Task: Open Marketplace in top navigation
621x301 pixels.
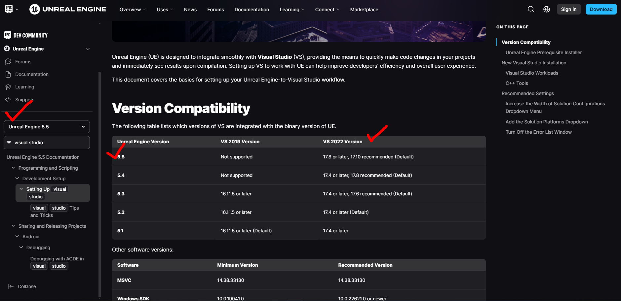Action: point(364,10)
